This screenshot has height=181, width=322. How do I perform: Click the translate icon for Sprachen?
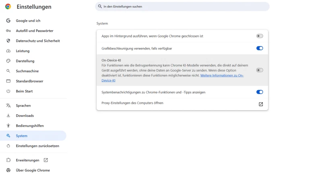pos(8,105)
